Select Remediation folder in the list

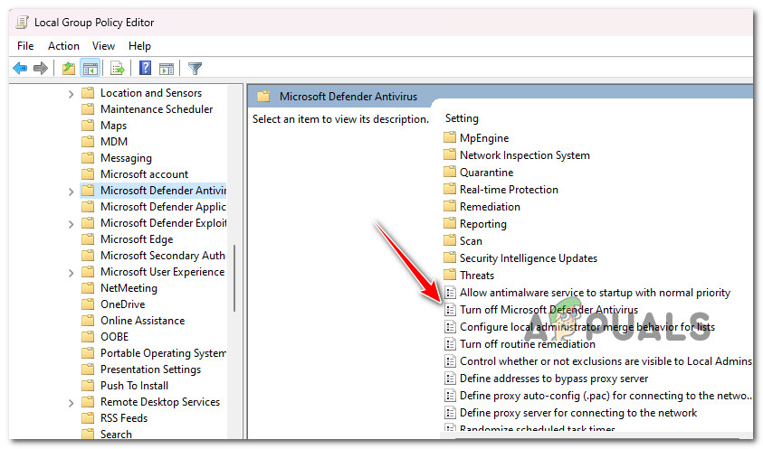click(x=490, y=207)
